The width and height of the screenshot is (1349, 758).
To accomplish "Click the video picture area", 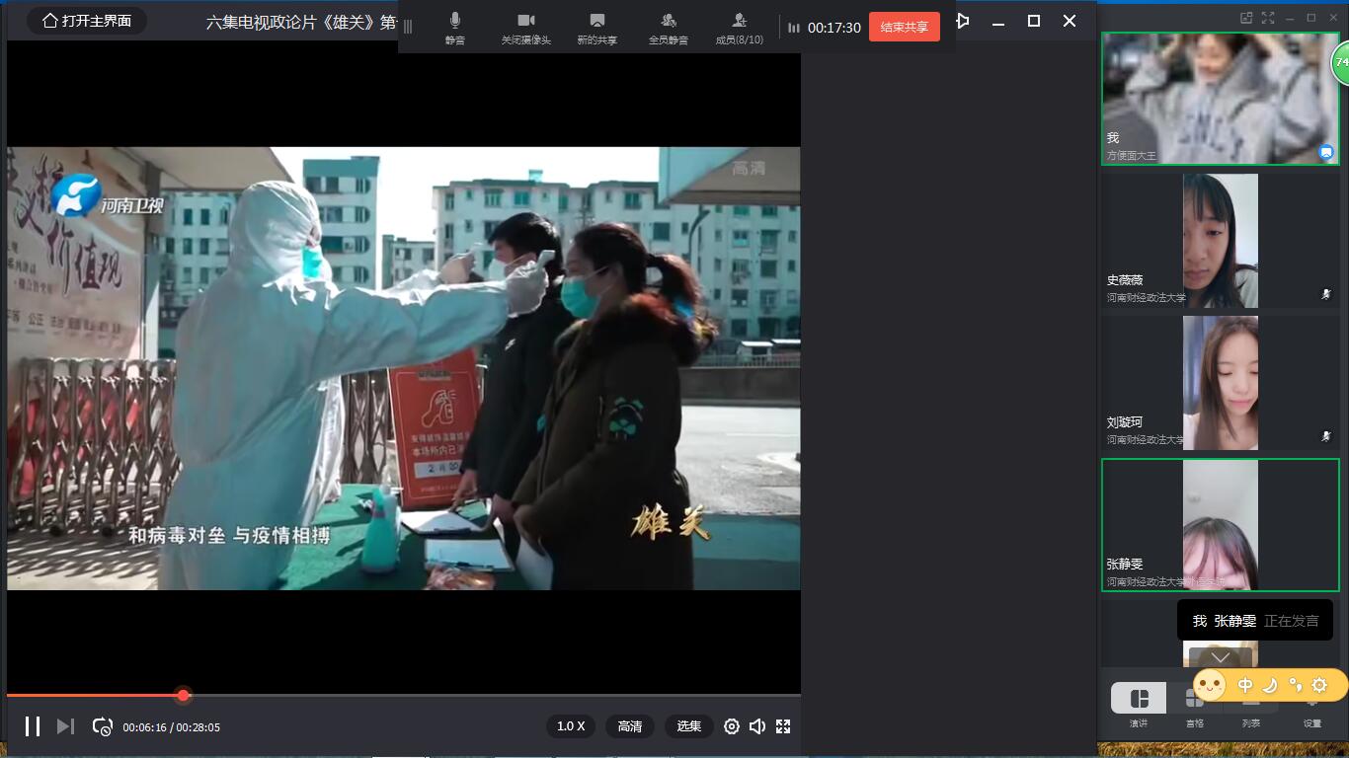I will (x=404, y=368).
